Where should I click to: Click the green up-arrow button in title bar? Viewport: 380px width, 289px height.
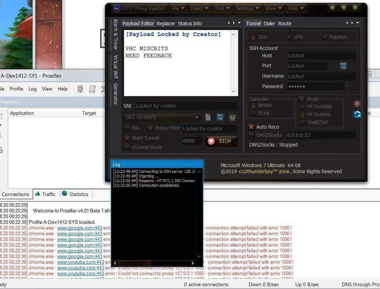pos(344,7)
